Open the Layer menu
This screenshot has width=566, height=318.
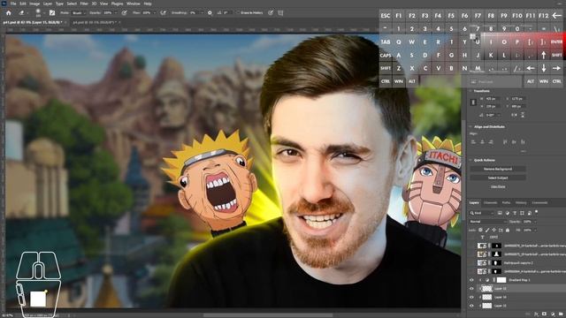click(48, 4)
